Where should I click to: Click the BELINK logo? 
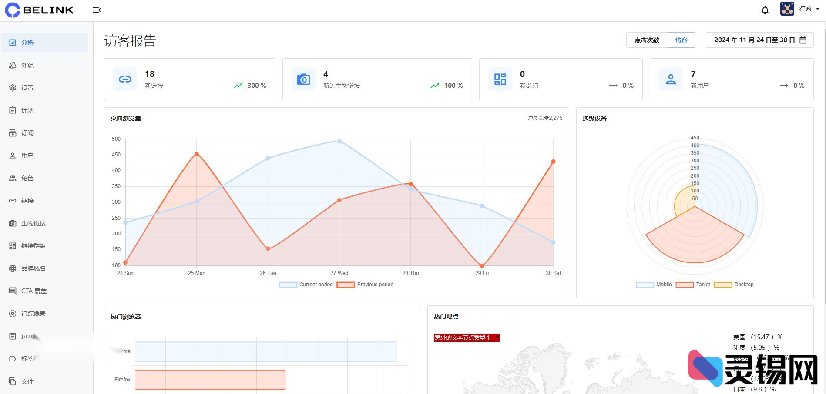pos(39,10)
